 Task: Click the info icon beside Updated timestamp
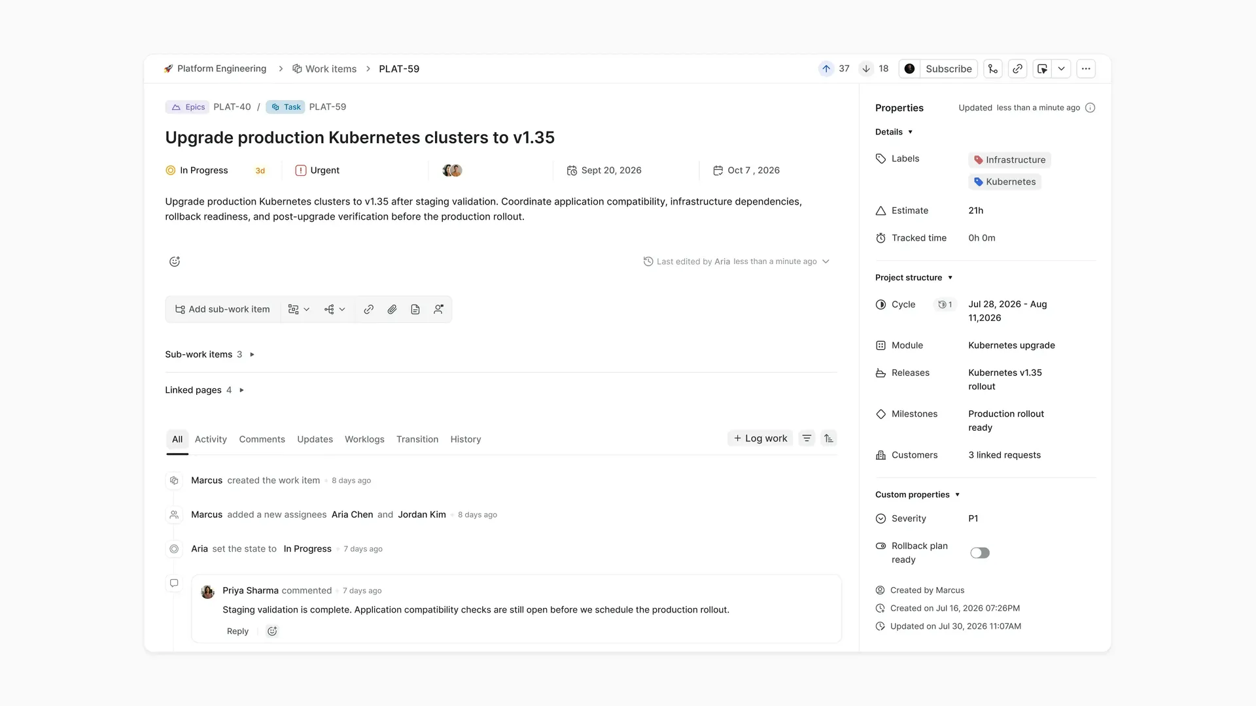pyautogui.click(x=1090, y=108)
